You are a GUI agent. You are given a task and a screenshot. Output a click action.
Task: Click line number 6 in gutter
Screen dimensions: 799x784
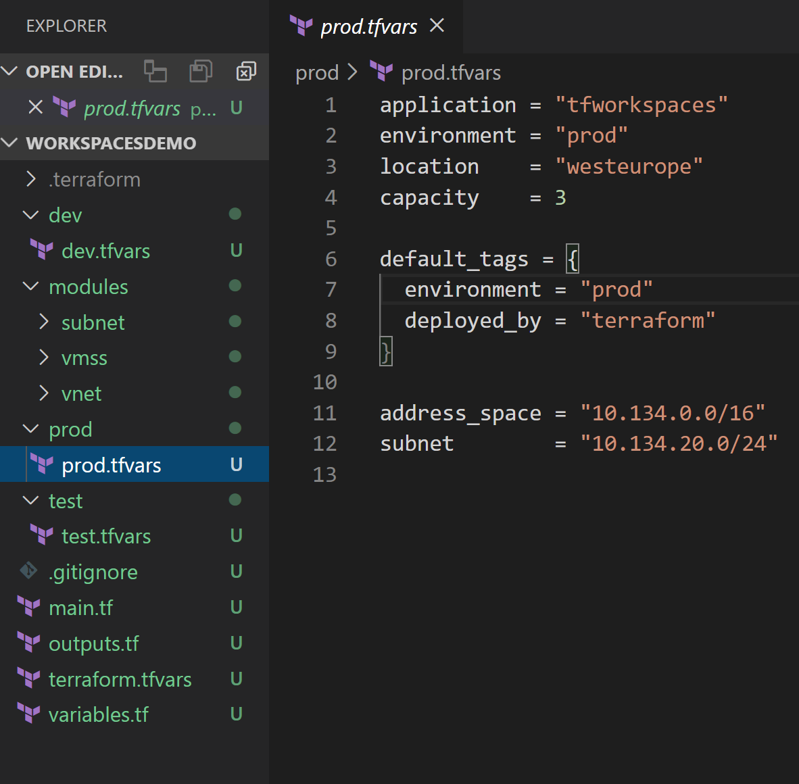point(331,259)
